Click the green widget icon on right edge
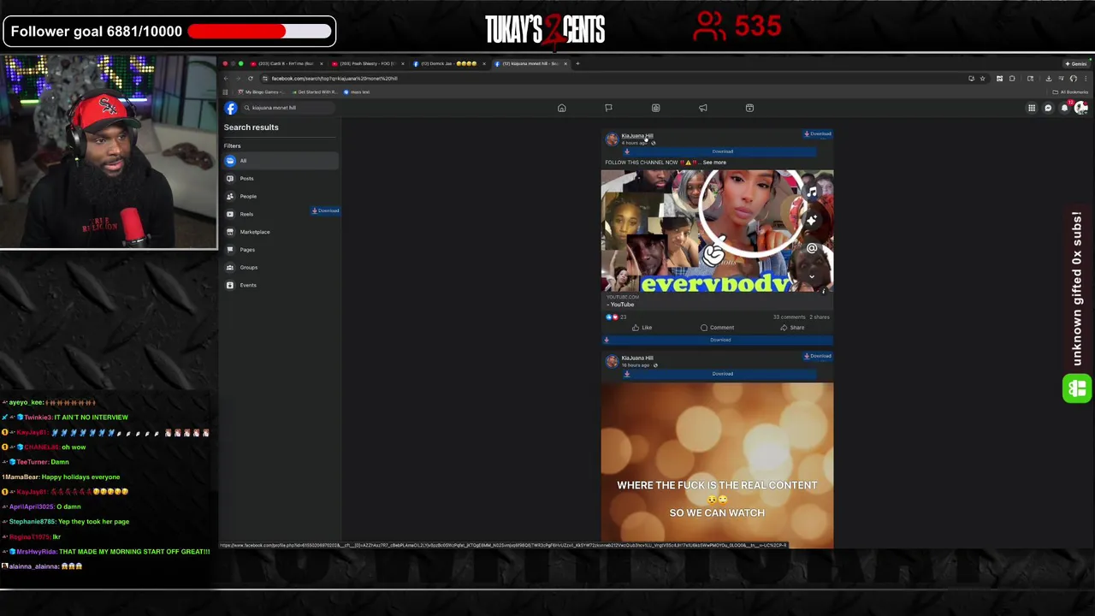Image resolution: width=1095 pixels, height=616 pixels. pyautogui.click(x=1077, y=388)
